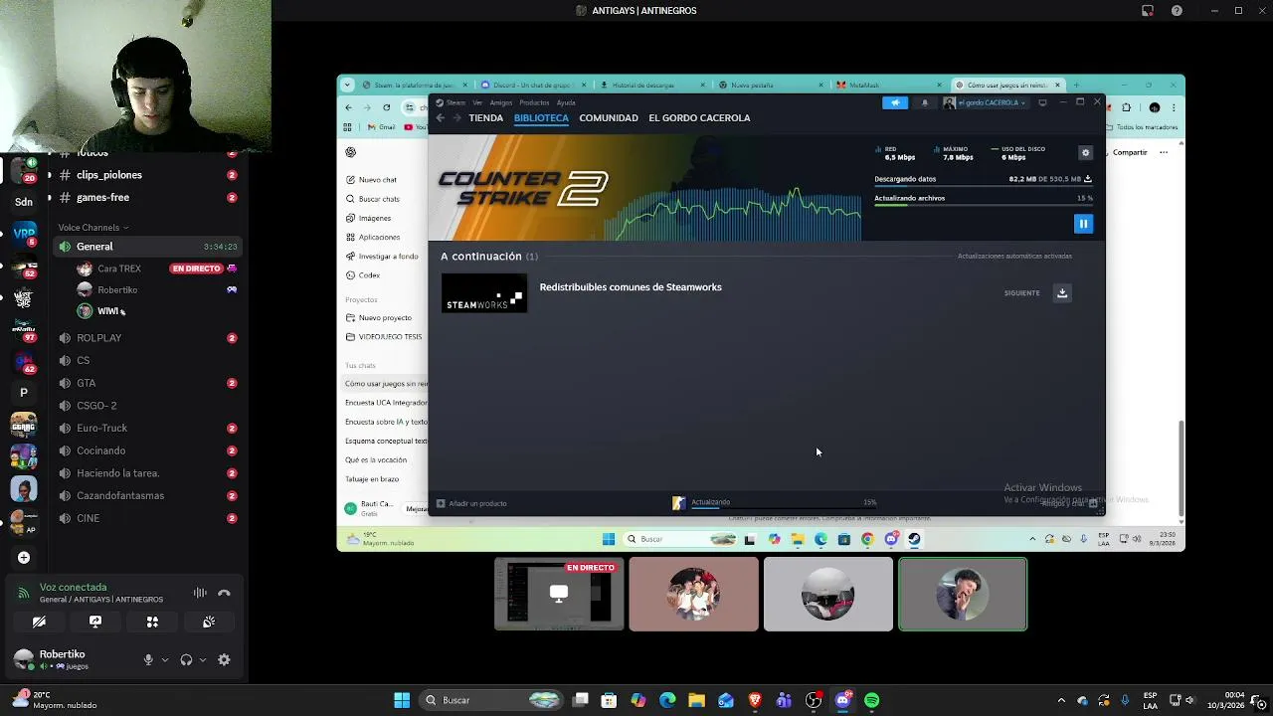
Task: Disconnect from voice with hang-up icon
Action: pos(224,593)
